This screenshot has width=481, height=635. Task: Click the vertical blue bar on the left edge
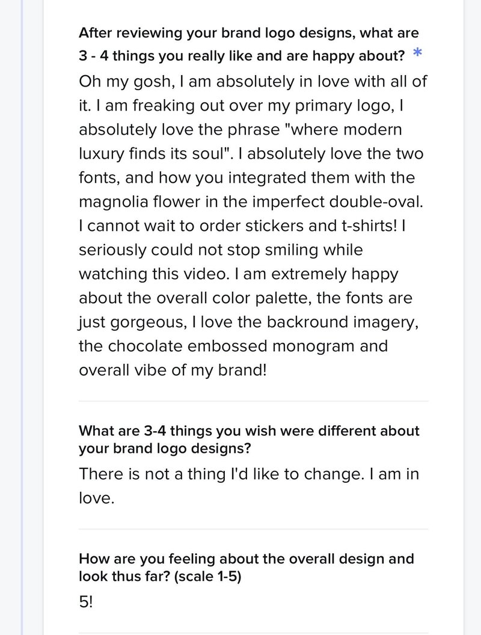(22, 317)
